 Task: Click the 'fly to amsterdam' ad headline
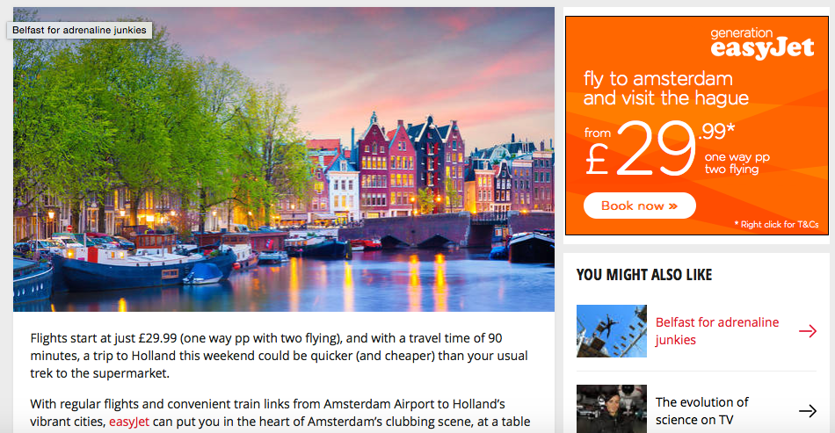click(x=665, y=89)
